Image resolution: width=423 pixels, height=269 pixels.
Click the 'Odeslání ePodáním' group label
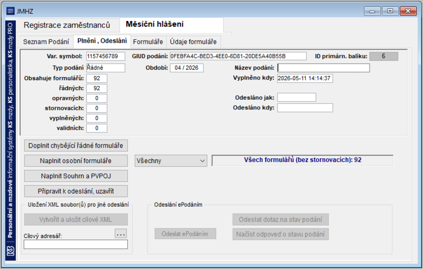click(178, 205)
